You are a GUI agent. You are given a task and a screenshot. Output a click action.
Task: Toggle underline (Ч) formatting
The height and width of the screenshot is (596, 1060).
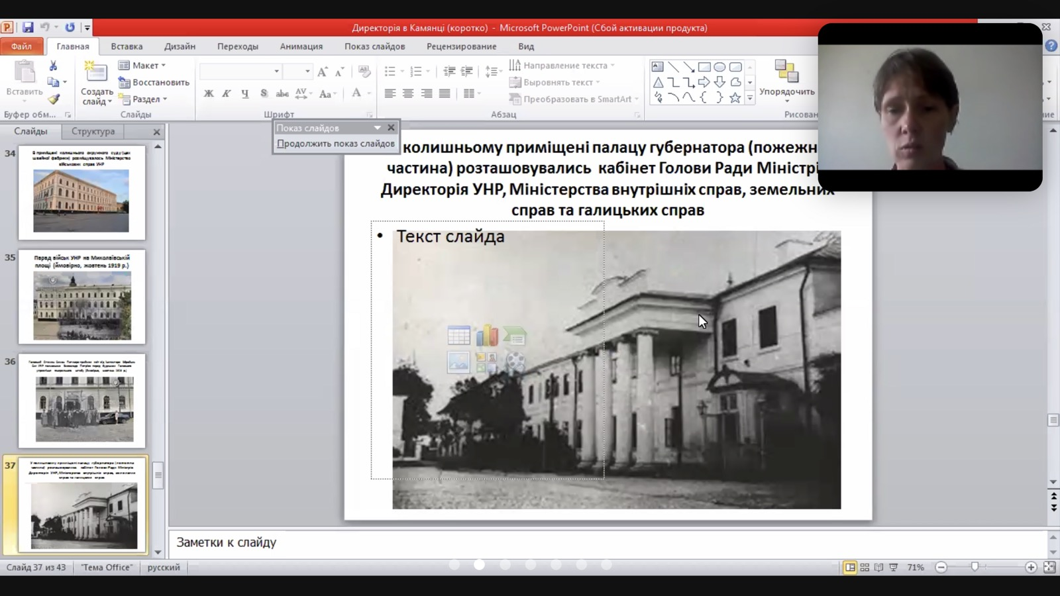point(245,93)
